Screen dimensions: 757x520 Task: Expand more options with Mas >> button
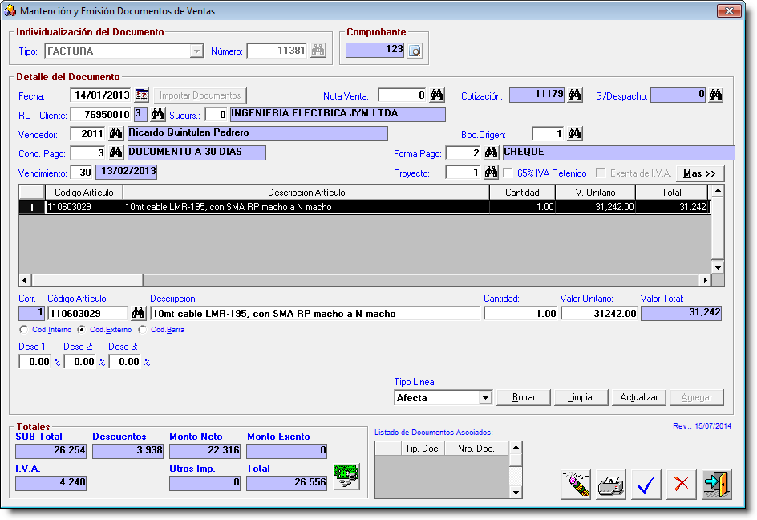coord(700,173)
